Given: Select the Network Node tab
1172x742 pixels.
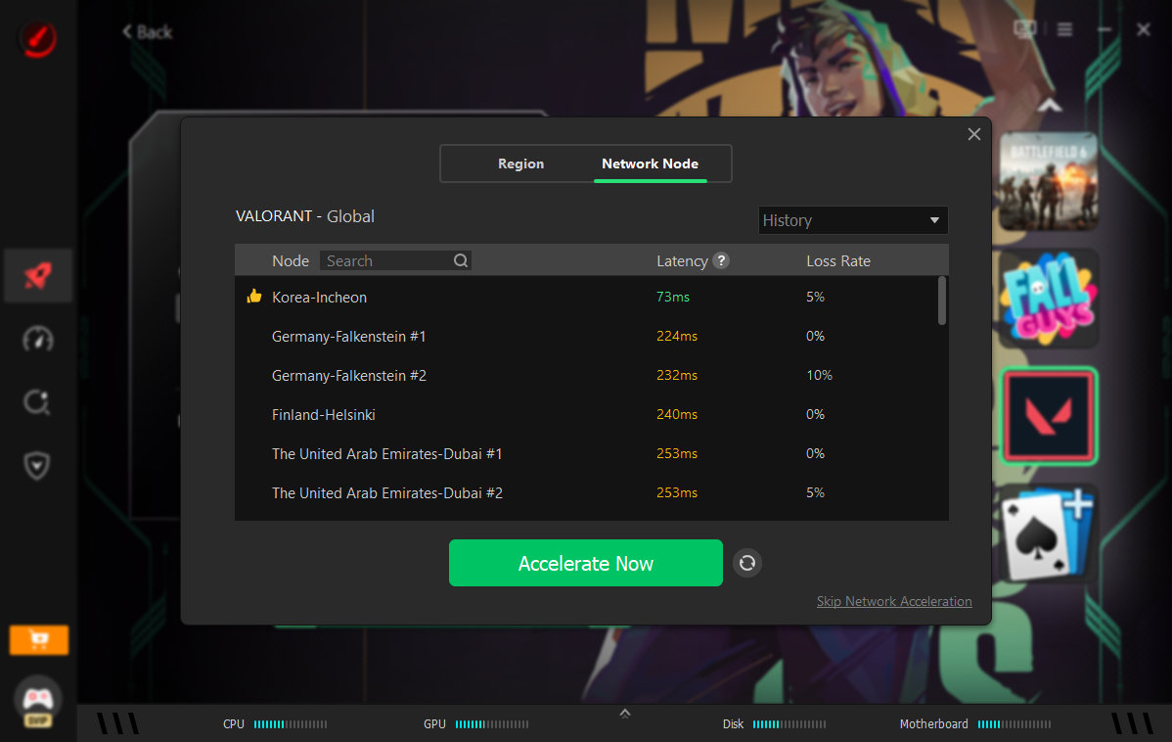Looking at the screenshot, I should click(x=650, y=163).
